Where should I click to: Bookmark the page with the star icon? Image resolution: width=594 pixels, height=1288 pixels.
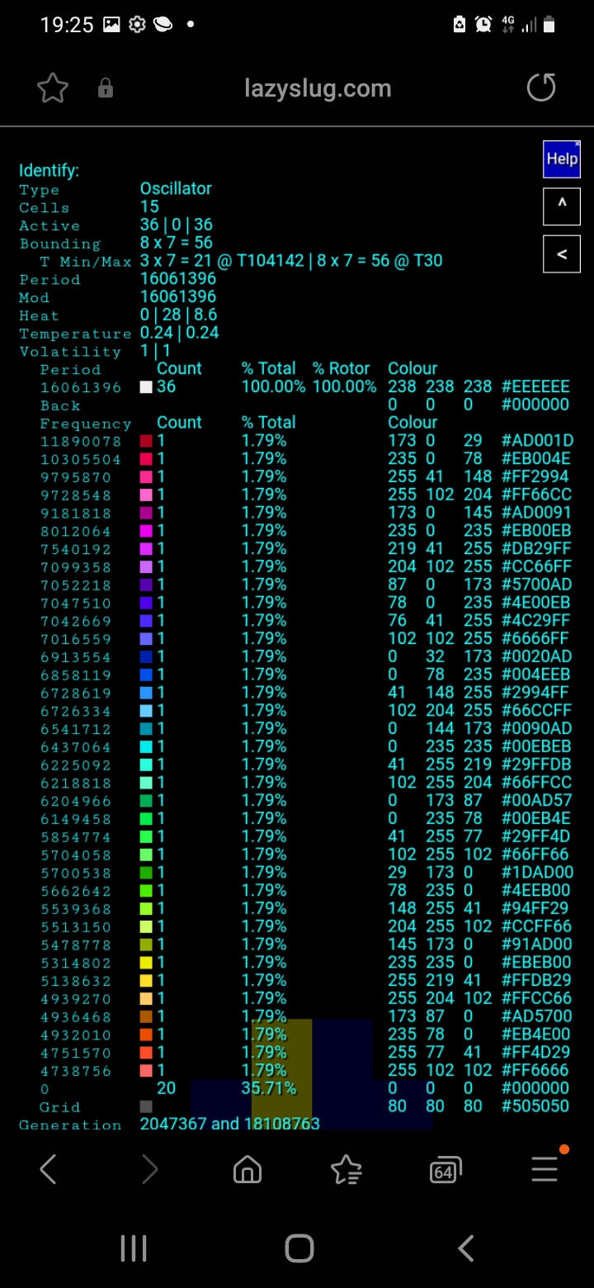53,88
